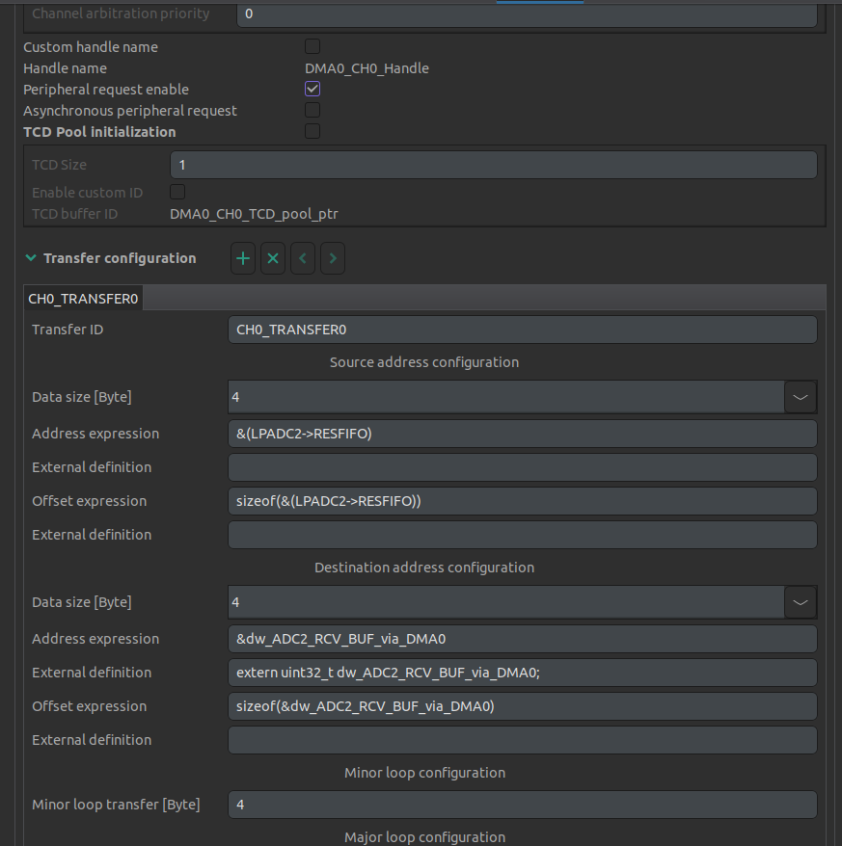
Task: Edit the Transfer ID field
Action: 522,329
